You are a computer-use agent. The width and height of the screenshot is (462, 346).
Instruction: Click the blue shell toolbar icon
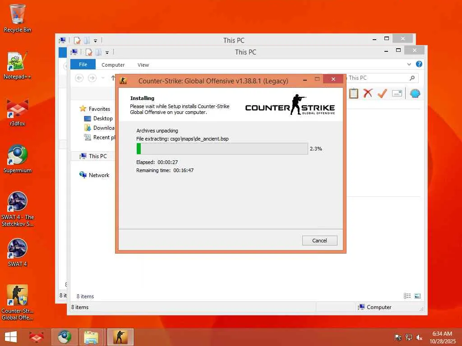[415, 94]
